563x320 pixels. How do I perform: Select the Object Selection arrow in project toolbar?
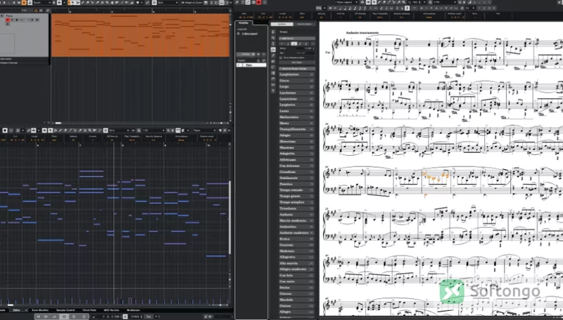pyautogui.click(x=72, y=3)
